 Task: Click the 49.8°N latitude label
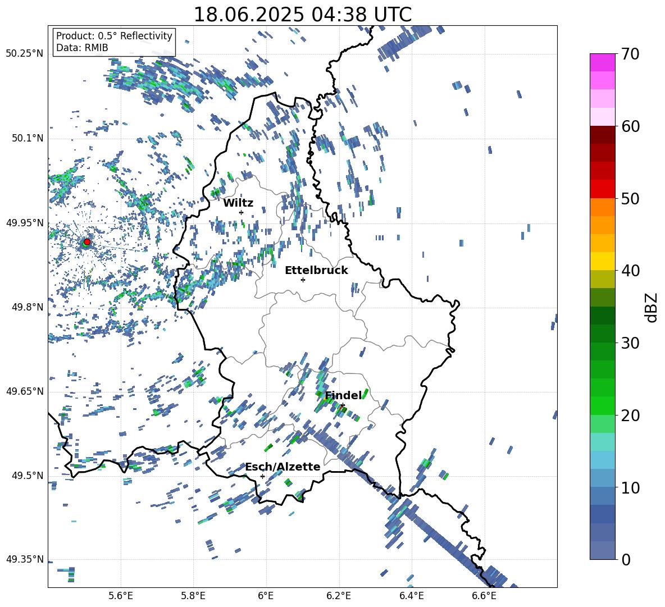point(28,307)
